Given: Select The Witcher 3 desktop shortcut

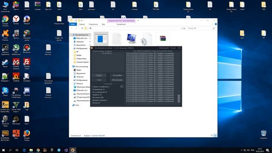Looking at the screenshot, I should (x=16, y=93).
